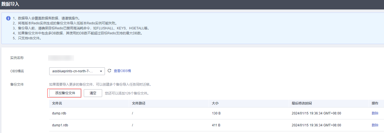Viewport: 384px width, 133px height.
Task: Click the 大小 column header
Action: coord(215,103)
